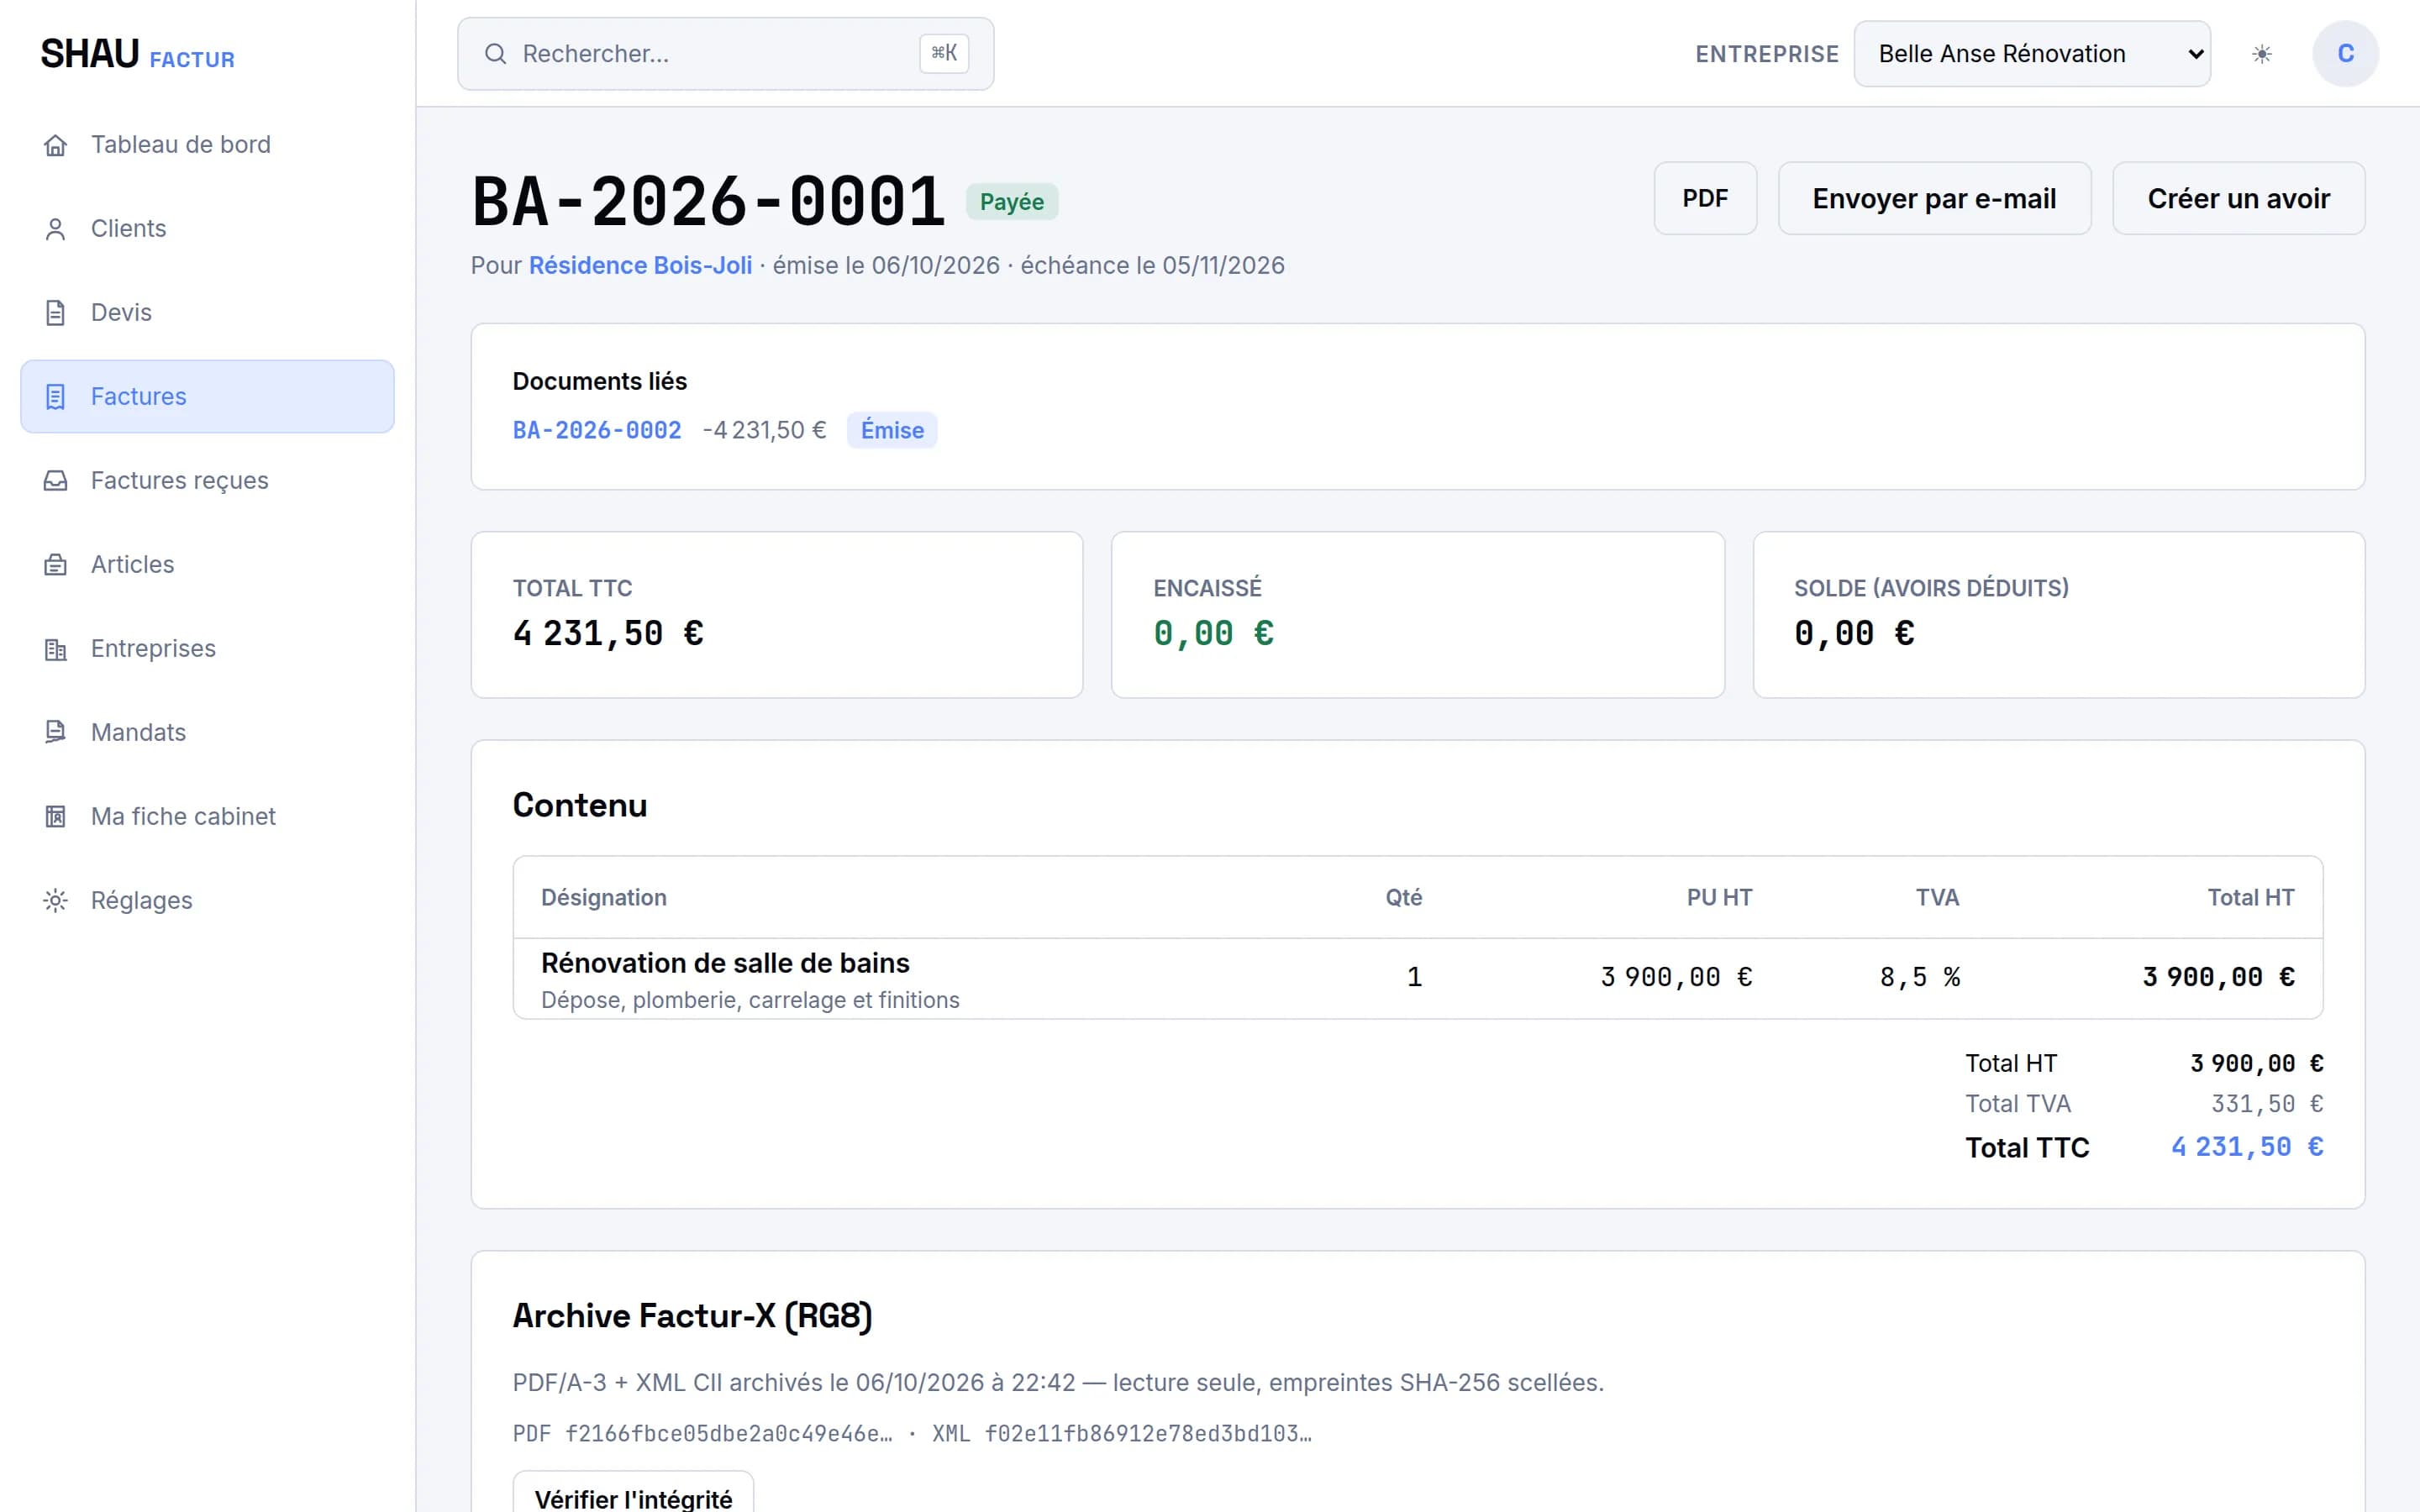
Task: Open Mandats page
Action: pos(207,733)
